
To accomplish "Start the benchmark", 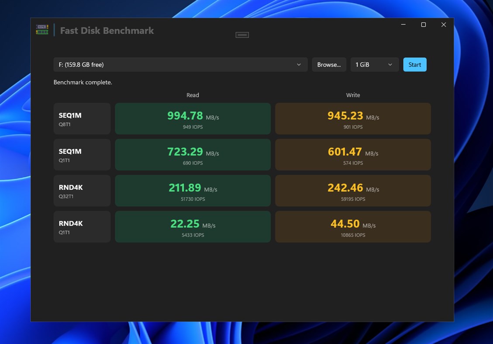I will pos(415,65).
